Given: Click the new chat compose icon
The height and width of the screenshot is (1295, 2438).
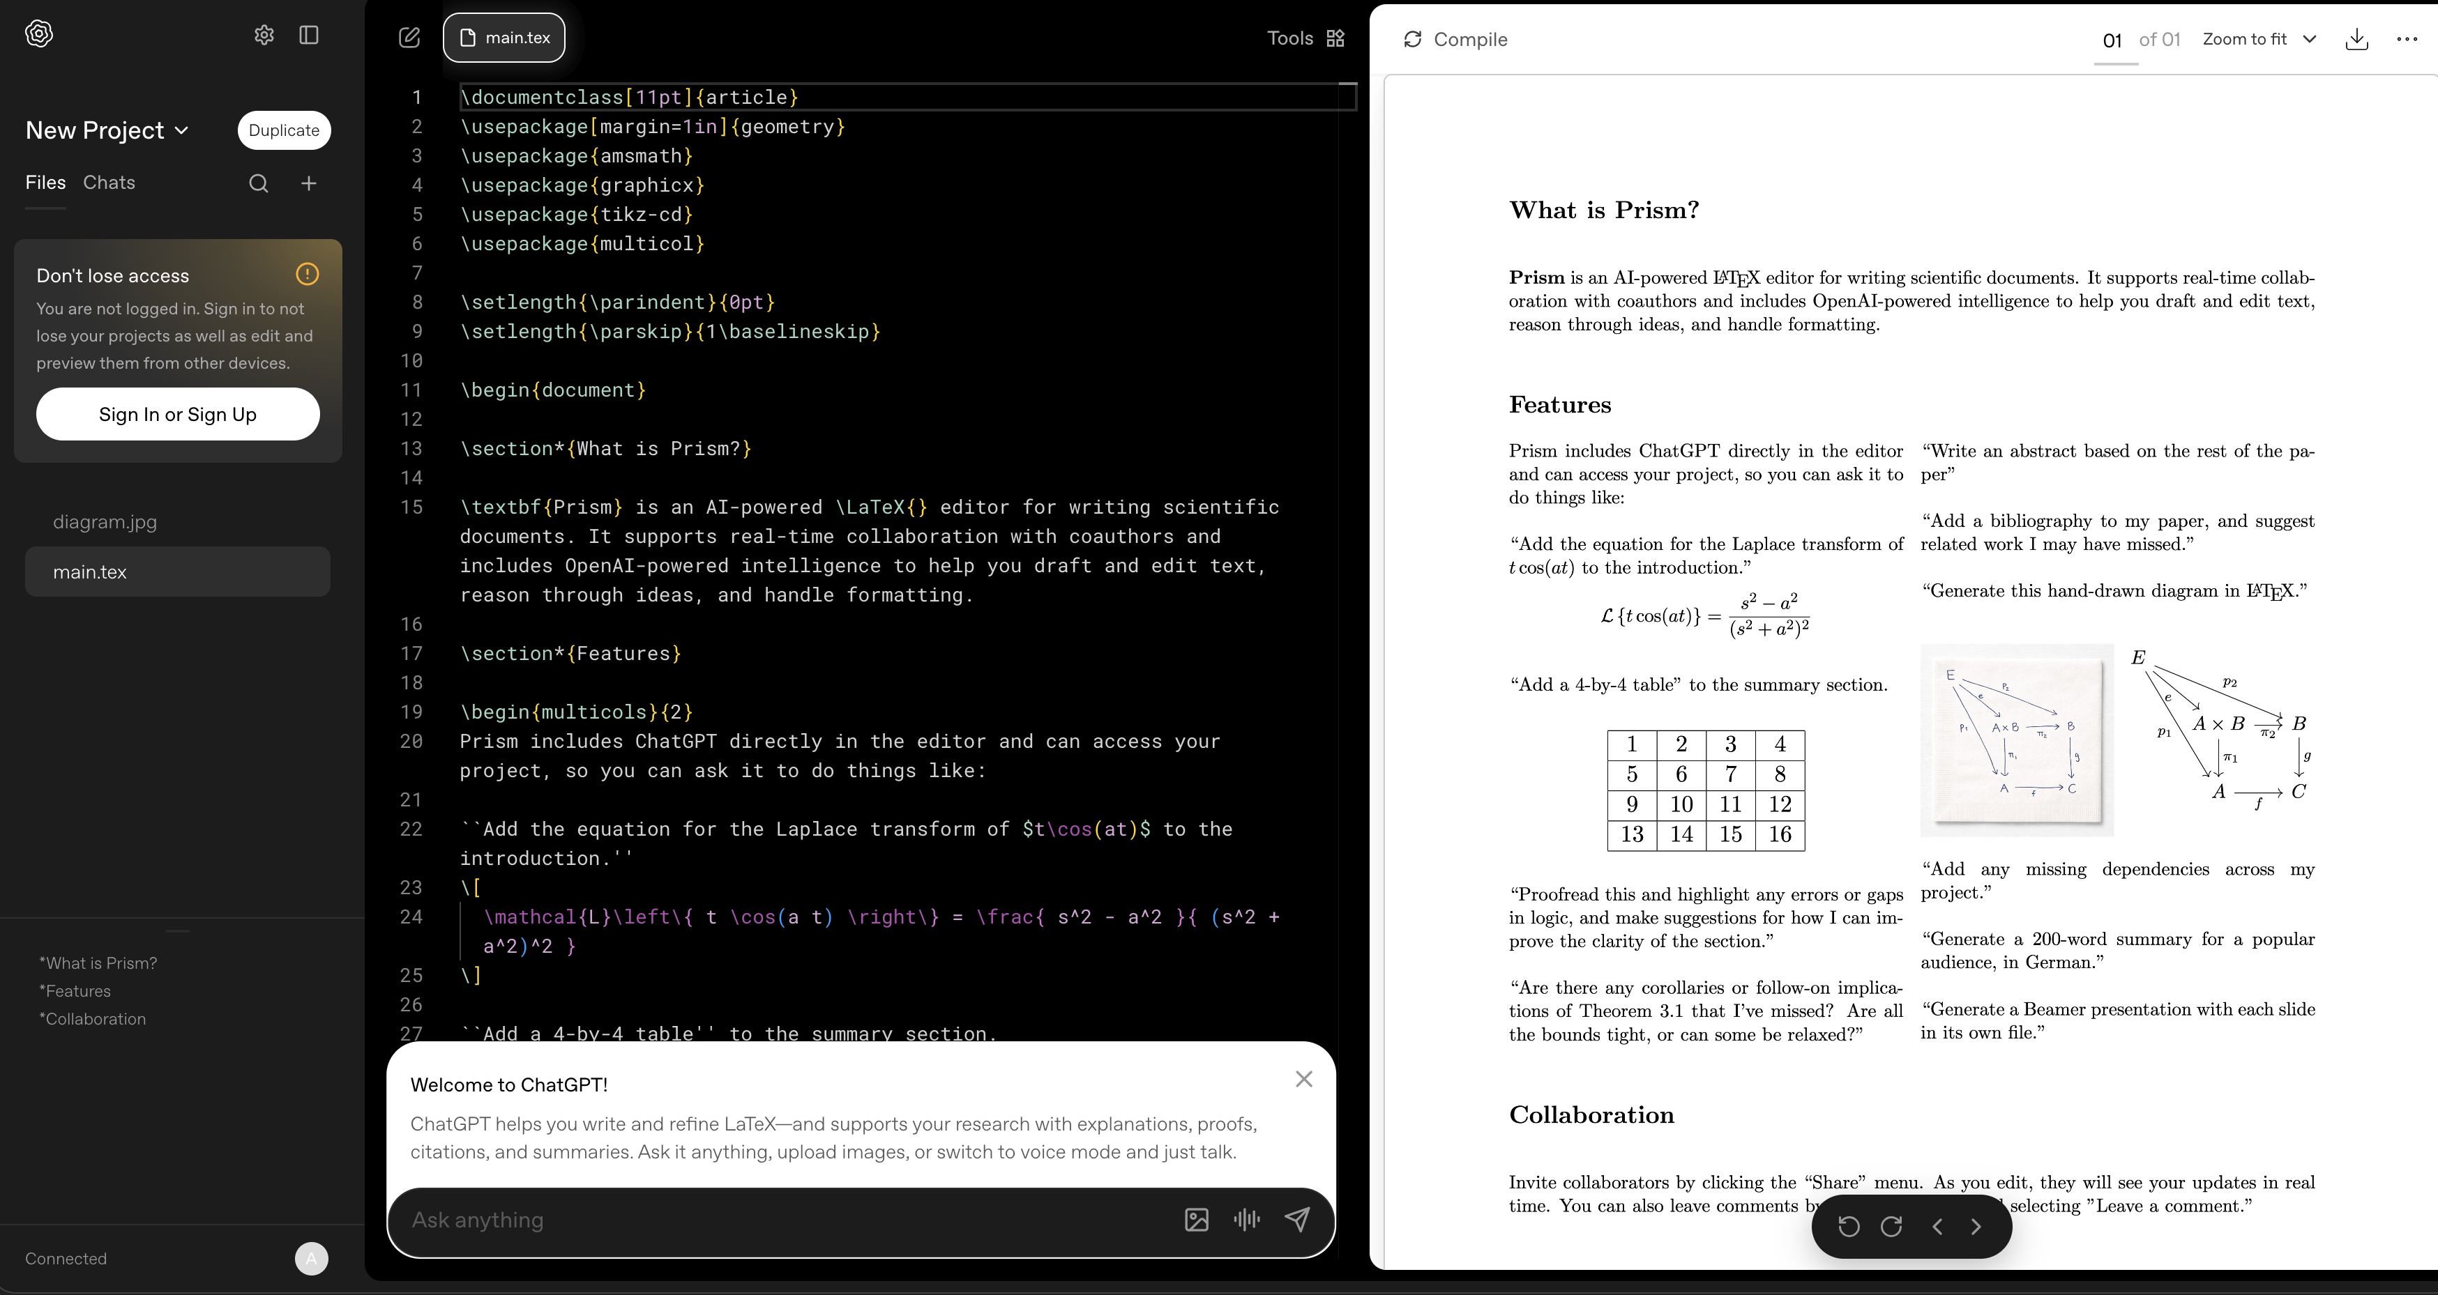Looking at the screenshot, I should click(409, 38).
